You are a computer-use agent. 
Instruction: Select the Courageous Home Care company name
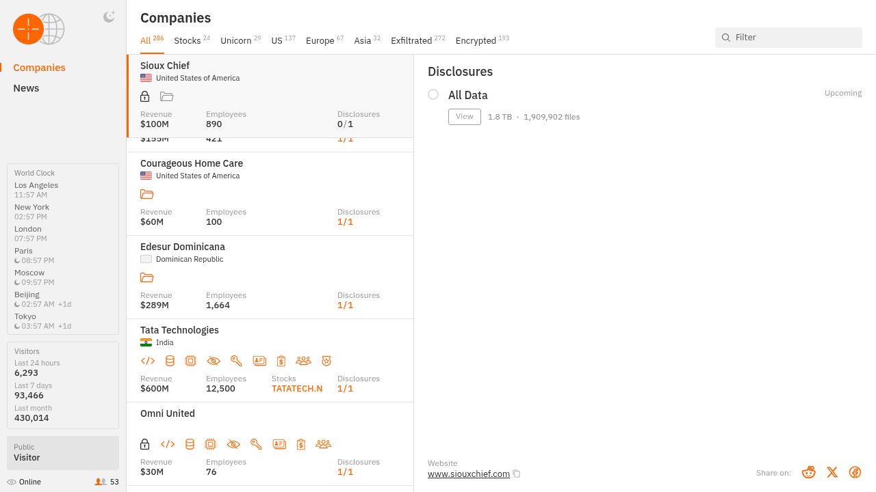pyautogui.click(x=192, y=163)
